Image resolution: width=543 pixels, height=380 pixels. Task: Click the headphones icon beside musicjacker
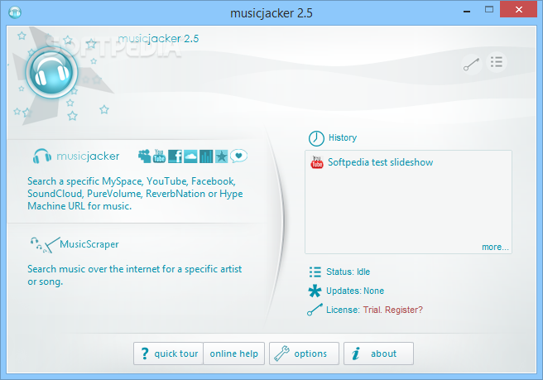click(x=42, y=156)
